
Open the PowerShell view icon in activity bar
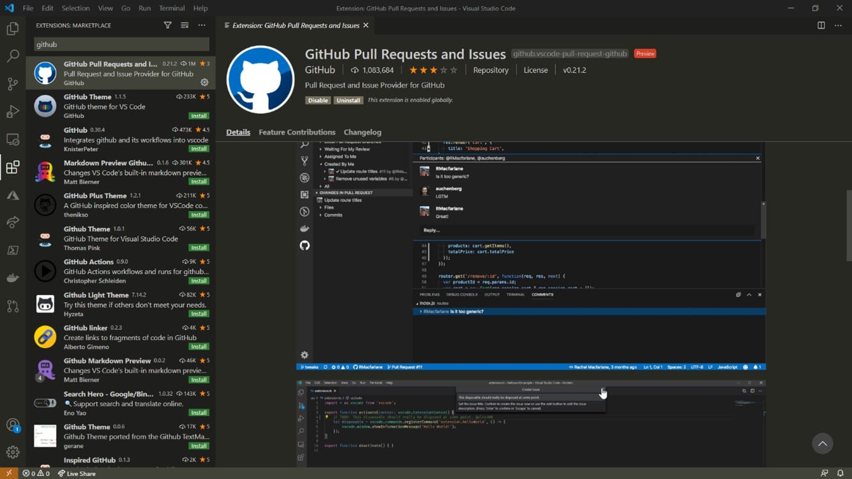pyautogui.click(x=12, y=251)
